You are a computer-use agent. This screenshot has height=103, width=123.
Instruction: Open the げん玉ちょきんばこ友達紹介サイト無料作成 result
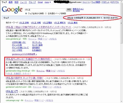[x=29, y=59]
